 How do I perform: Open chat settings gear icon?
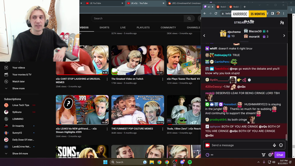[x=270, y=155]
